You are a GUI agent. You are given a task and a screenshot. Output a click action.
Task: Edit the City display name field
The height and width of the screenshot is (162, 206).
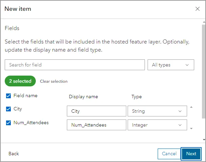[x=96, y=111]
